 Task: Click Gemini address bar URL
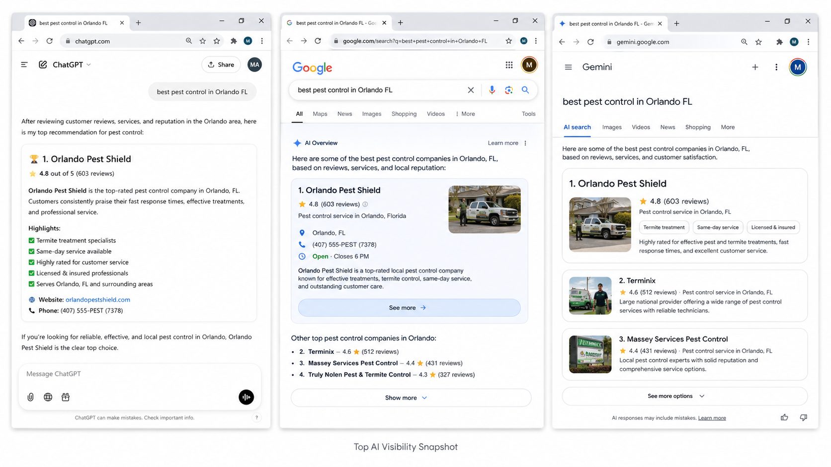pyautogui.click(x=643, y=42)
